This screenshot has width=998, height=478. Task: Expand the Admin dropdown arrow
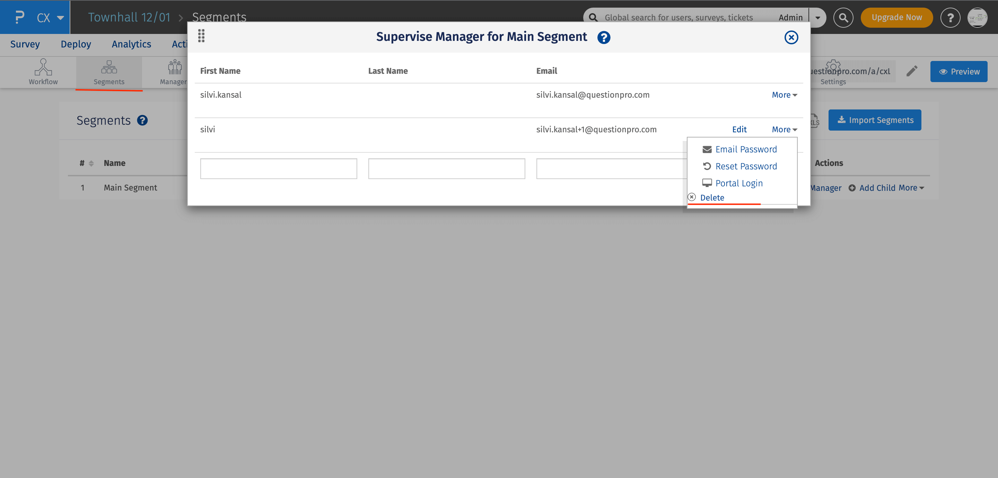click(x=817, y=17)
